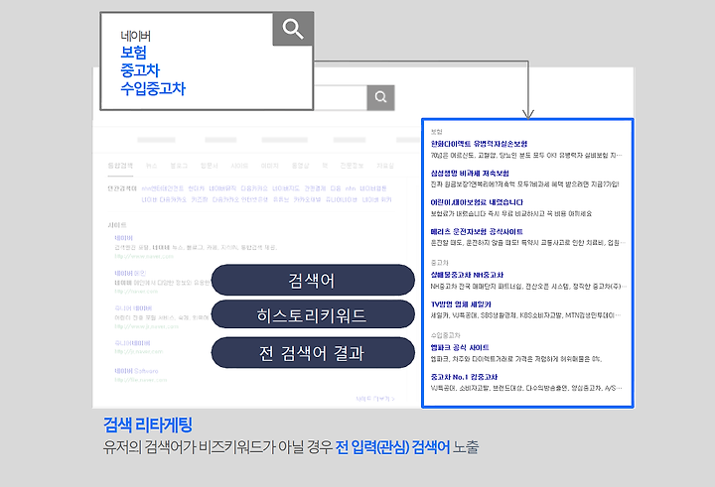
Task: Select the 수입중고차 keyword in the callout
Action: (x=153, y=88)
